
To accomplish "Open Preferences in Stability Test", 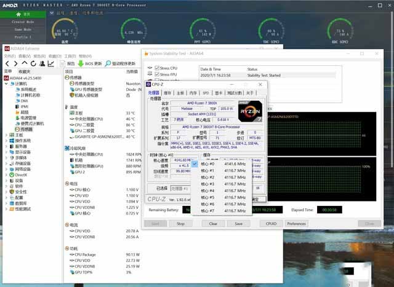I will [x=297, y=224].
